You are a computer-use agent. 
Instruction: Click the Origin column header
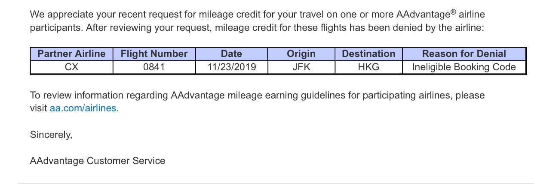coord(301,54)
